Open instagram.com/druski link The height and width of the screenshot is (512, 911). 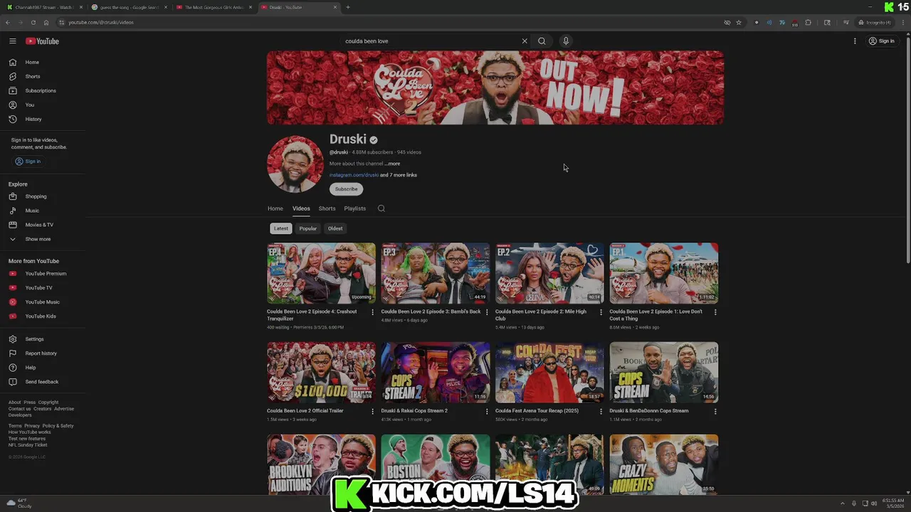point(354,175)
